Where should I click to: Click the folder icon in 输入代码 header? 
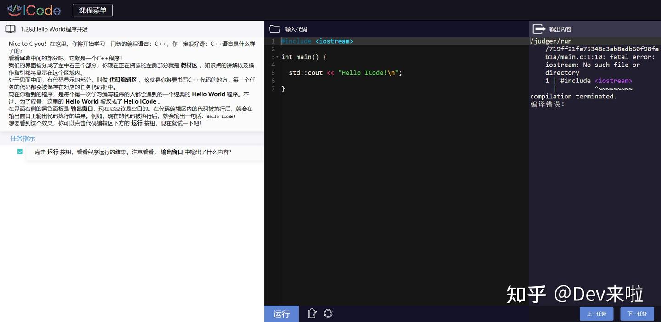(274, 28)
